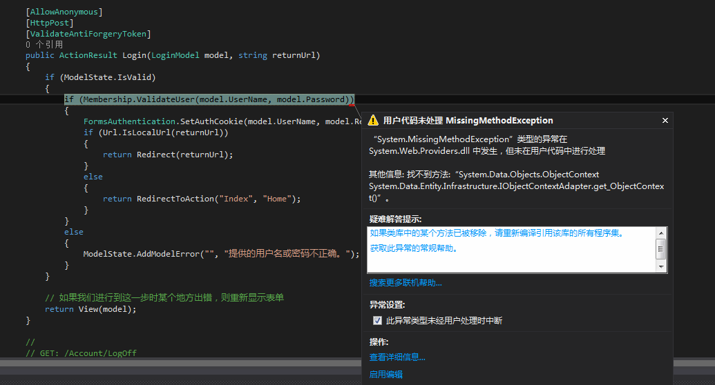This screenshot has height=385, width=715.
Task: Click the '启用编辑' action link
Action: click(385, 375)
